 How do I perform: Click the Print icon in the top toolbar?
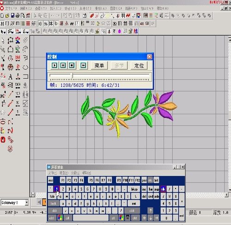click(18, 15)
